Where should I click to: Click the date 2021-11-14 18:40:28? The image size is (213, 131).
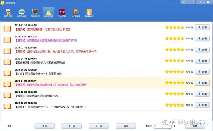(x=26, y=26)
